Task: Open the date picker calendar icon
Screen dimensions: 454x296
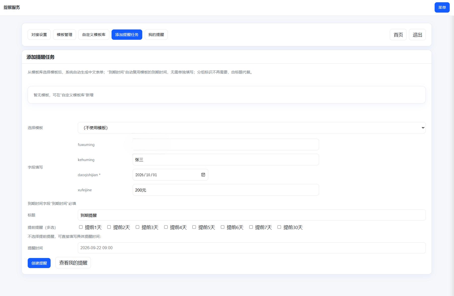Action: (203, 175)
